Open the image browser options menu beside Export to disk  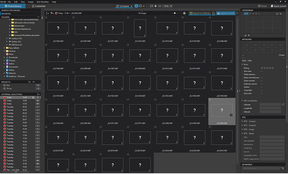click(237, 13)
